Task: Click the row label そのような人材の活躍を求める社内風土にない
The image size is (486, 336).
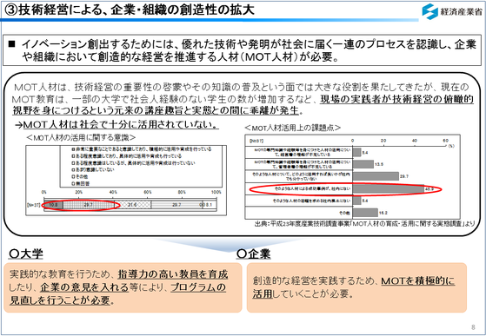Action: tap(311, 201)
